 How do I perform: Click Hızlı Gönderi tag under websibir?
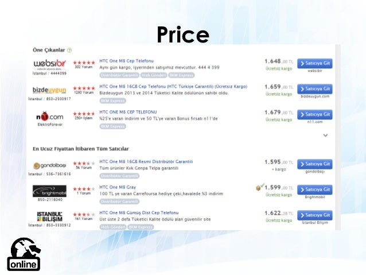[154, 75]
